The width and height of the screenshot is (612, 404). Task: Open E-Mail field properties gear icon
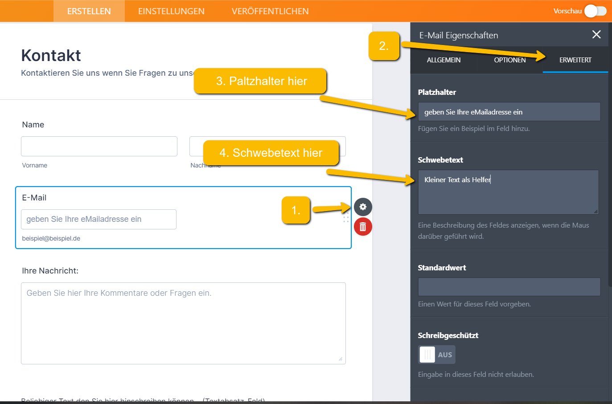coord(363,207)
